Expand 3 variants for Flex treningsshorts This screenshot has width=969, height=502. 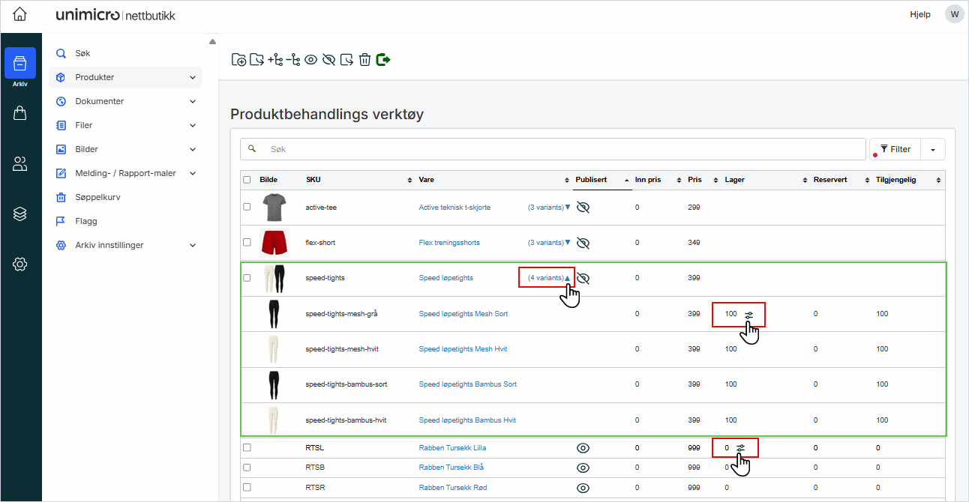549,243
